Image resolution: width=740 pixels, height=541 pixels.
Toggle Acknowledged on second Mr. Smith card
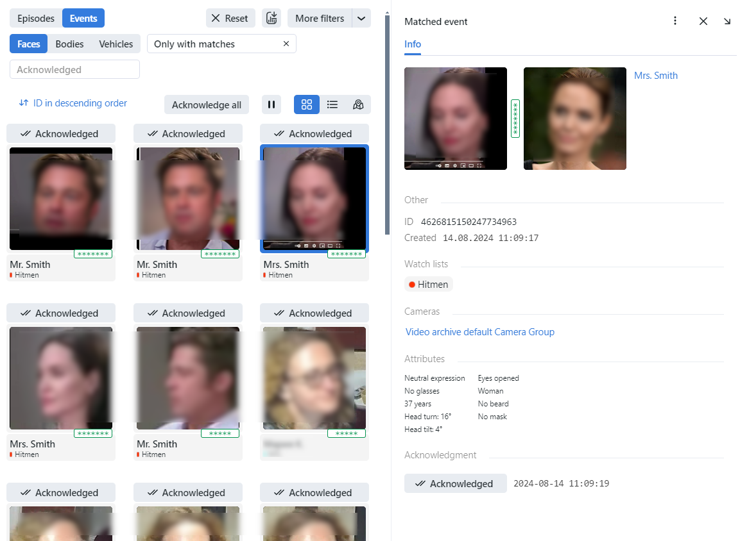[x=188, y=133]
